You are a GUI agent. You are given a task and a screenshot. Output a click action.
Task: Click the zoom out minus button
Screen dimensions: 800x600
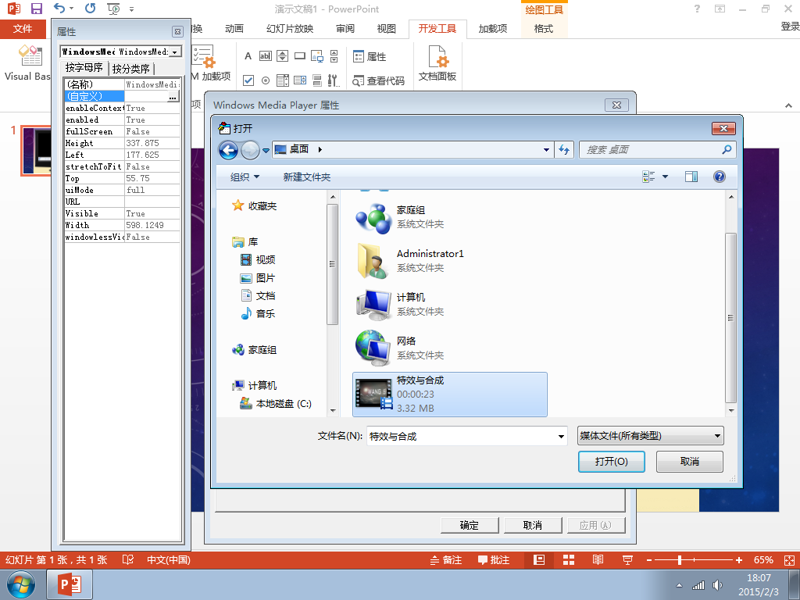[649, 559]
